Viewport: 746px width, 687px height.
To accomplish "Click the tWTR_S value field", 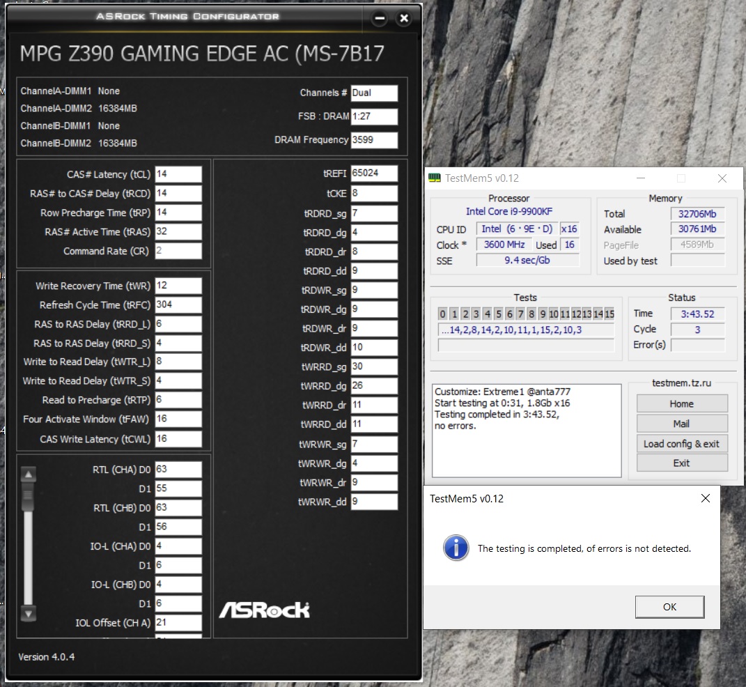I will [178, 380].
